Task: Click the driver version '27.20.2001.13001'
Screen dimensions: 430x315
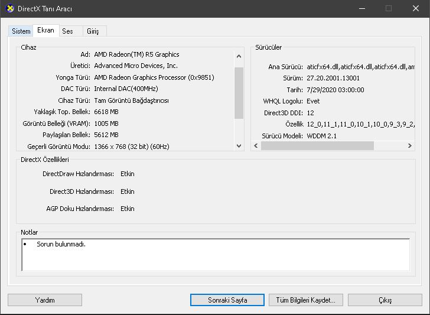Action: [333, 78]
